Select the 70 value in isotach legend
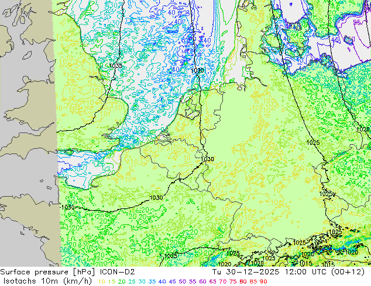Viewport: 371px width, 286px height. click(x=222, y=282)
